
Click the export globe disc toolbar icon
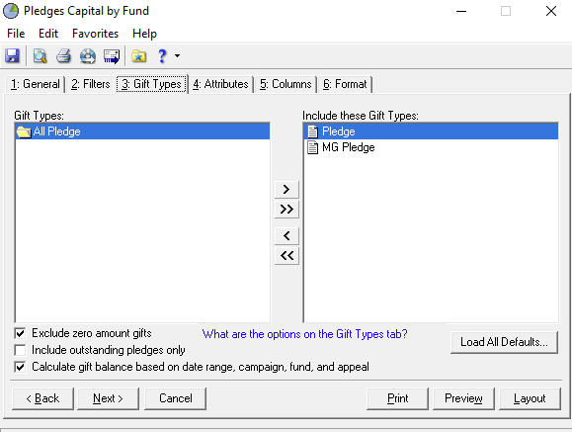(88, 56)
